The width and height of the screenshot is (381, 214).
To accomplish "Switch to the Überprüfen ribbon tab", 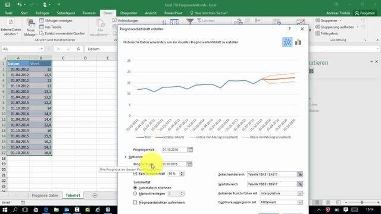I will pyautogui.click(x=129, y=13).
